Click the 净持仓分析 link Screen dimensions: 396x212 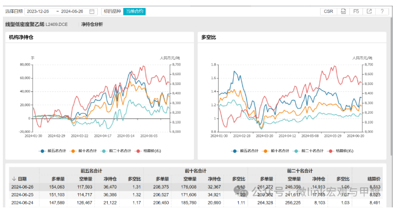[x=92, y=24]
